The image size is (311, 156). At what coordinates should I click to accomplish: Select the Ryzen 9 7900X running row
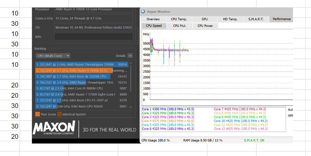click(82, 71)
